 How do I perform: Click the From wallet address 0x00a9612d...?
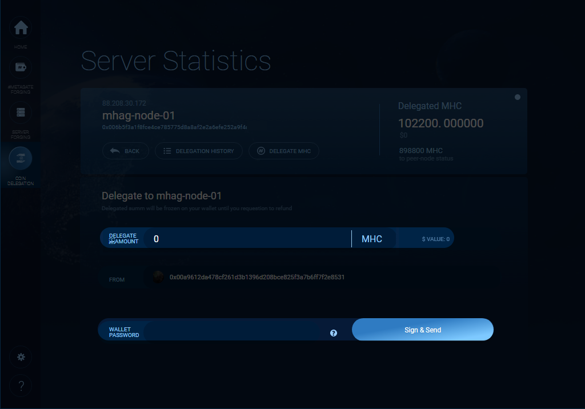click(257, 277)
